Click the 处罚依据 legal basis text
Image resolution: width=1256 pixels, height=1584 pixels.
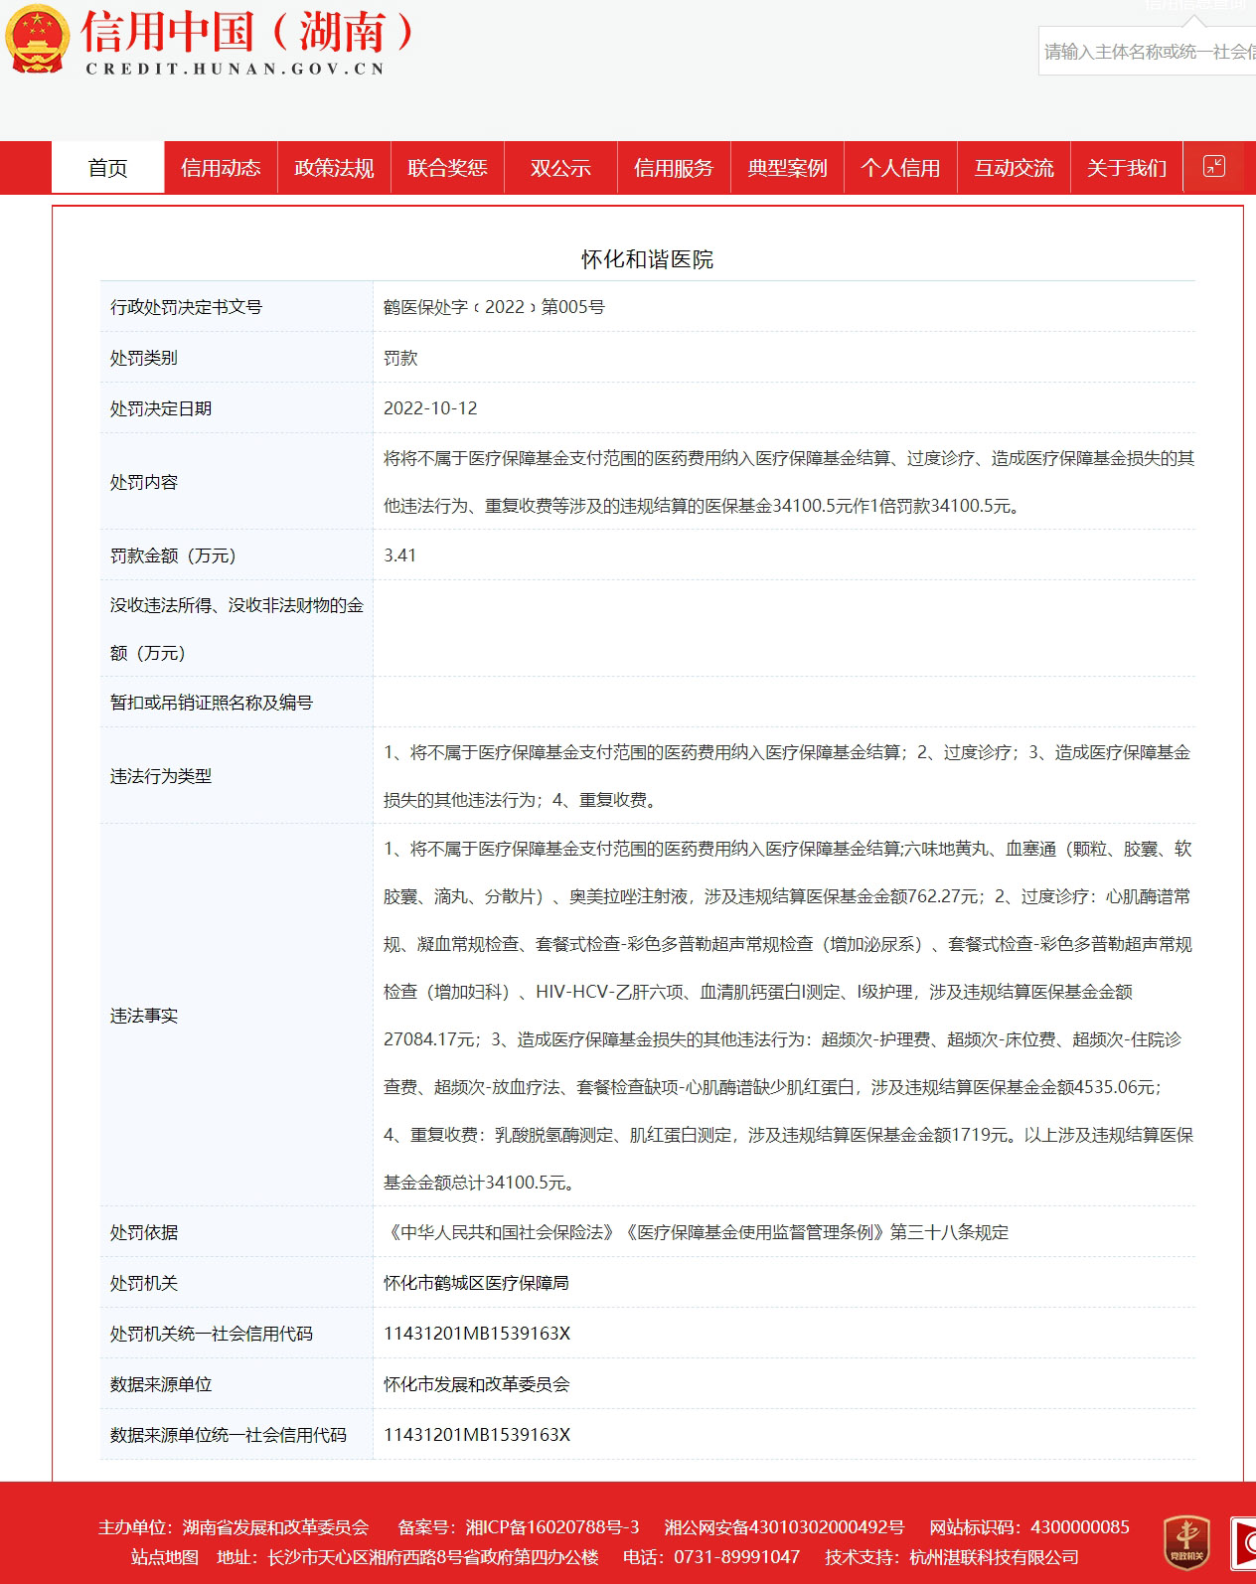tap(696, 1232)
